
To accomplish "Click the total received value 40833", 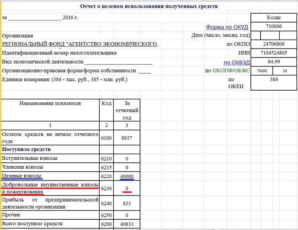I will coord(127,224).
